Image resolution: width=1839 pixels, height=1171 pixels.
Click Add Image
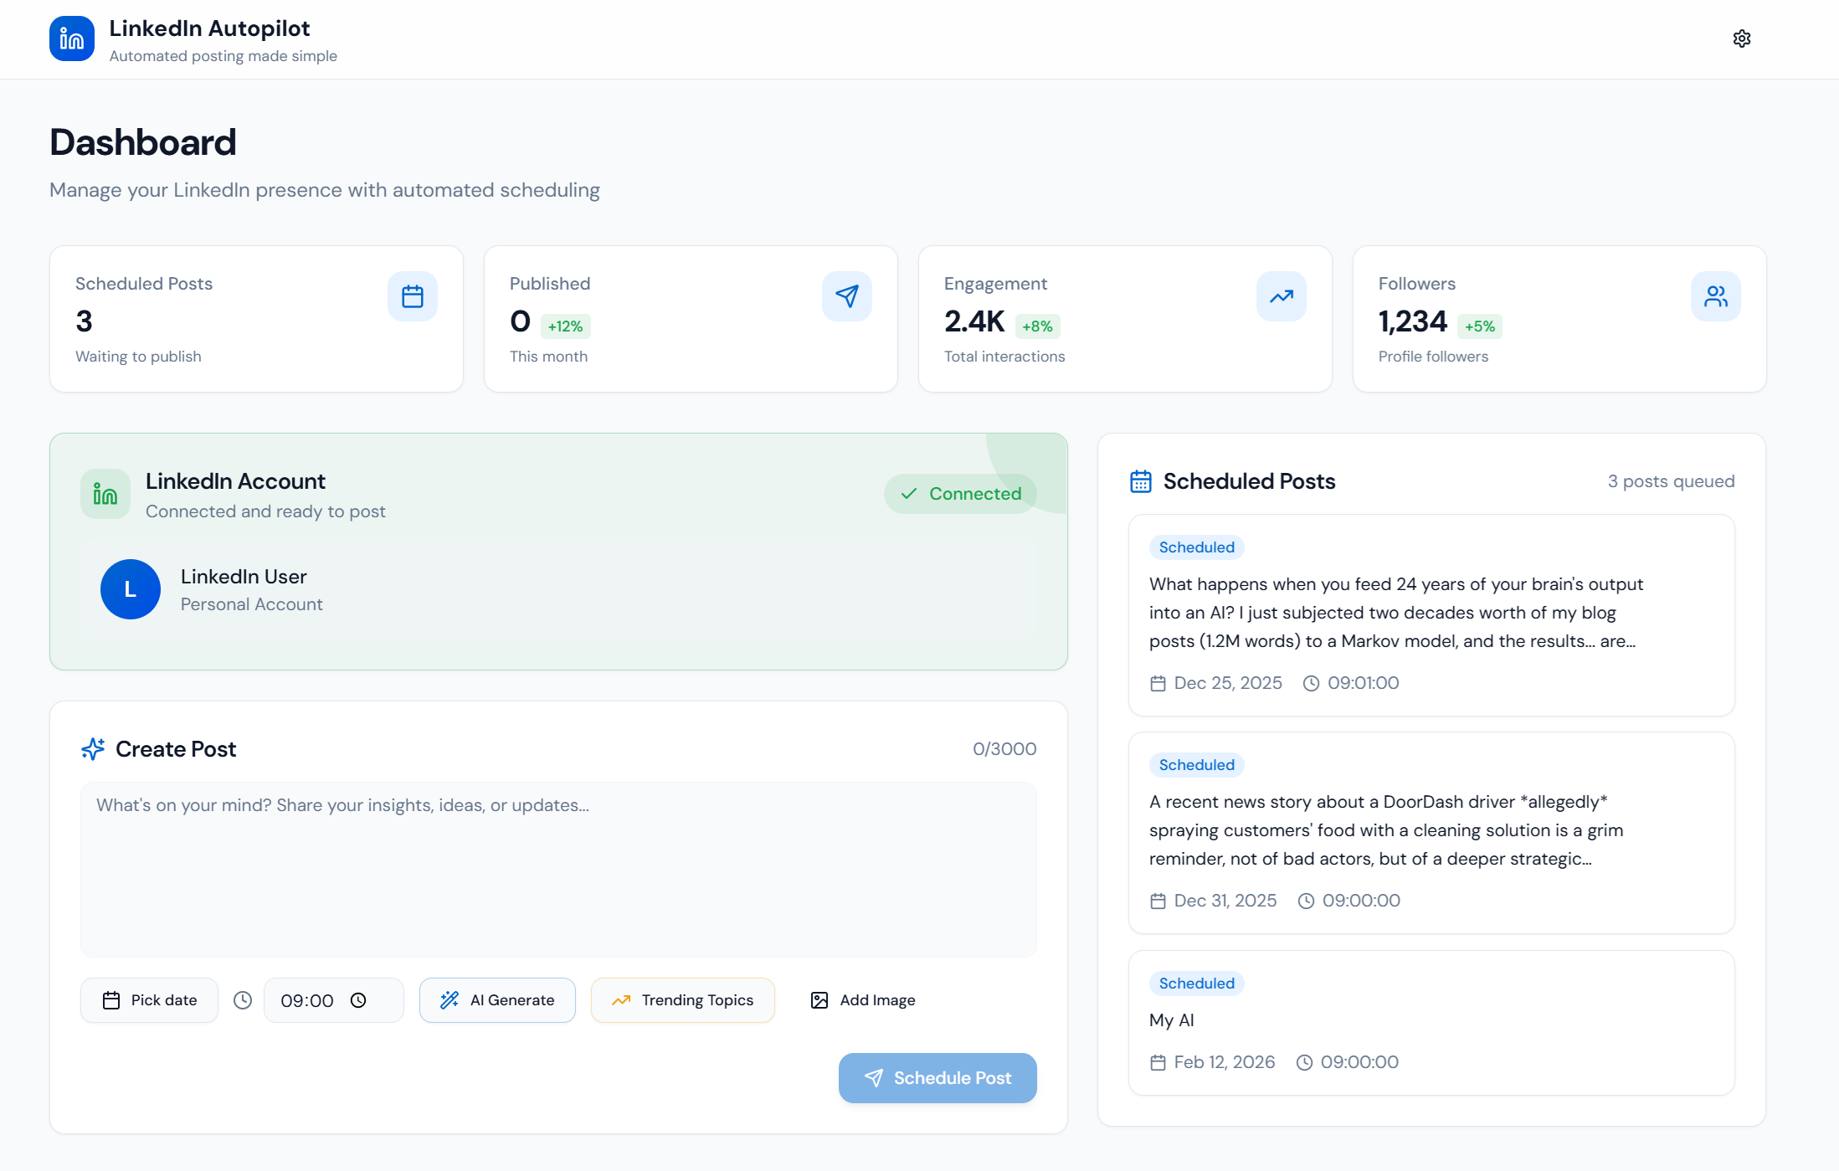pos(863,1000)
